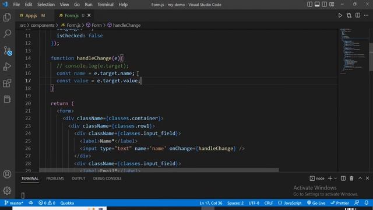
Task: Click Ln 17, Col 36 indicator
Action: click(x=211, y=203)
